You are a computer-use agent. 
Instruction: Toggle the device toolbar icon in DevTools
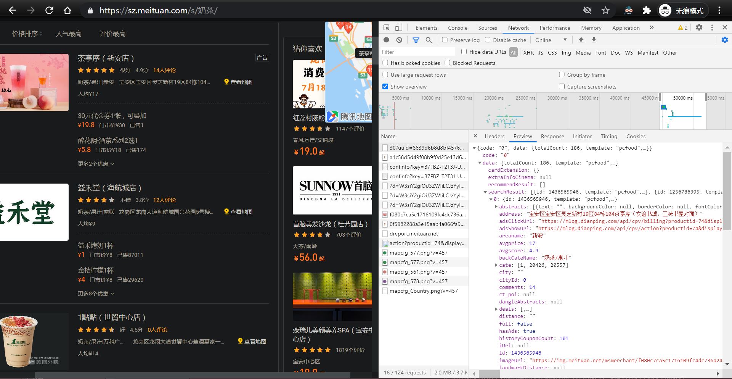point(398,27)
